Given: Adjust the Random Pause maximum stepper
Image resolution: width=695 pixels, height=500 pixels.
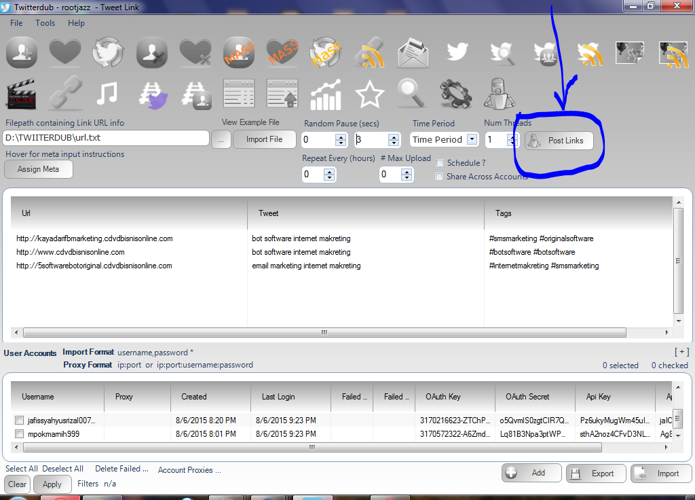Looking at the screenshot, I should click(x=394, y=140).
